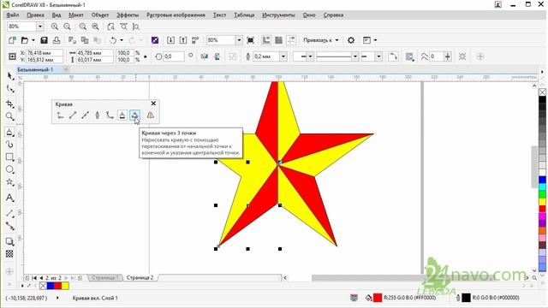Click the red fill color indicator in status bar
Viewport: 548px width, 308px height.
(378, 298)
